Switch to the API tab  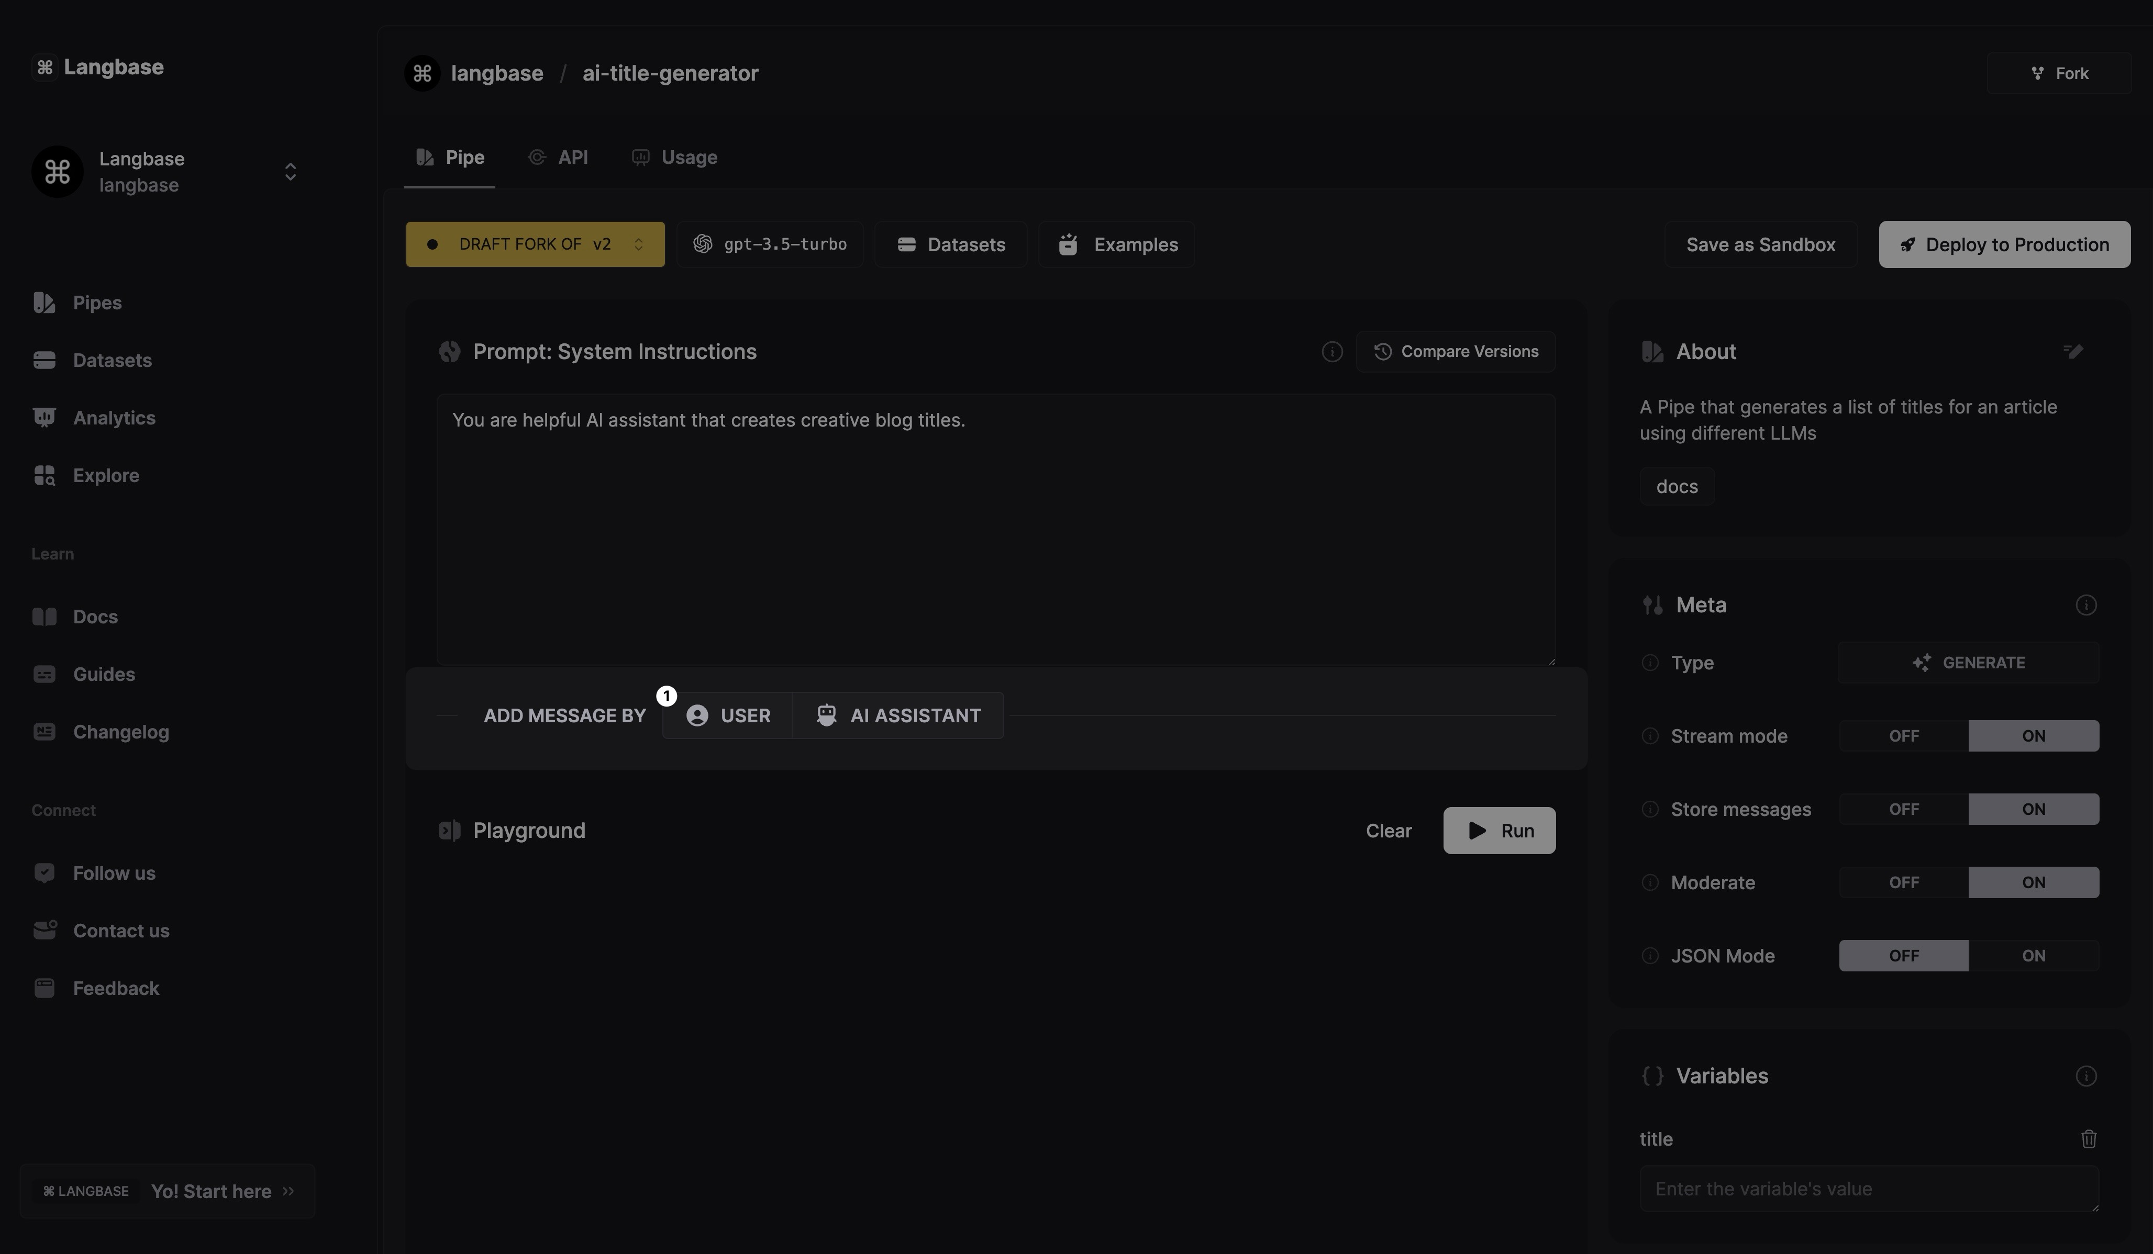[559, 157]
